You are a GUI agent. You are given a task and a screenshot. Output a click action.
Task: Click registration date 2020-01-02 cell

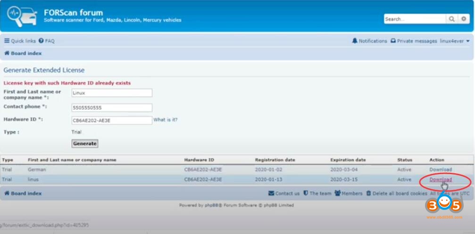click(x=268, y=169)
